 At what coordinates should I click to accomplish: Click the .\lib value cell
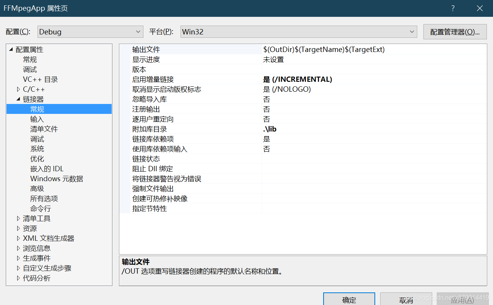point(374,129)
